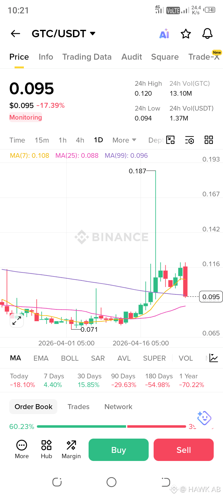Expand GTC/USDT pair selector dropdown
This screenshot has width=223, height=497.
(x=93, y=34)
